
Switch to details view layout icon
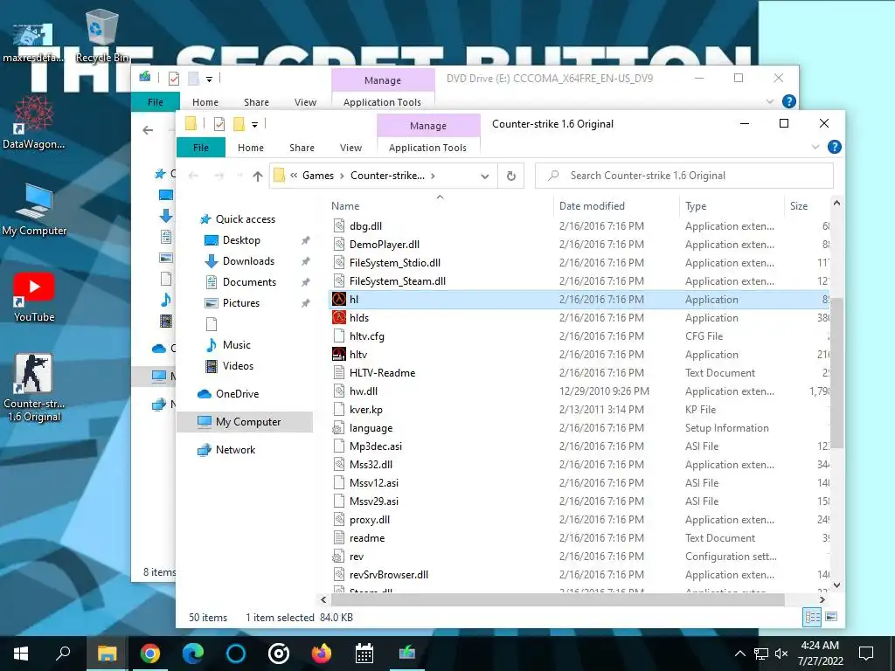point(812,616)
